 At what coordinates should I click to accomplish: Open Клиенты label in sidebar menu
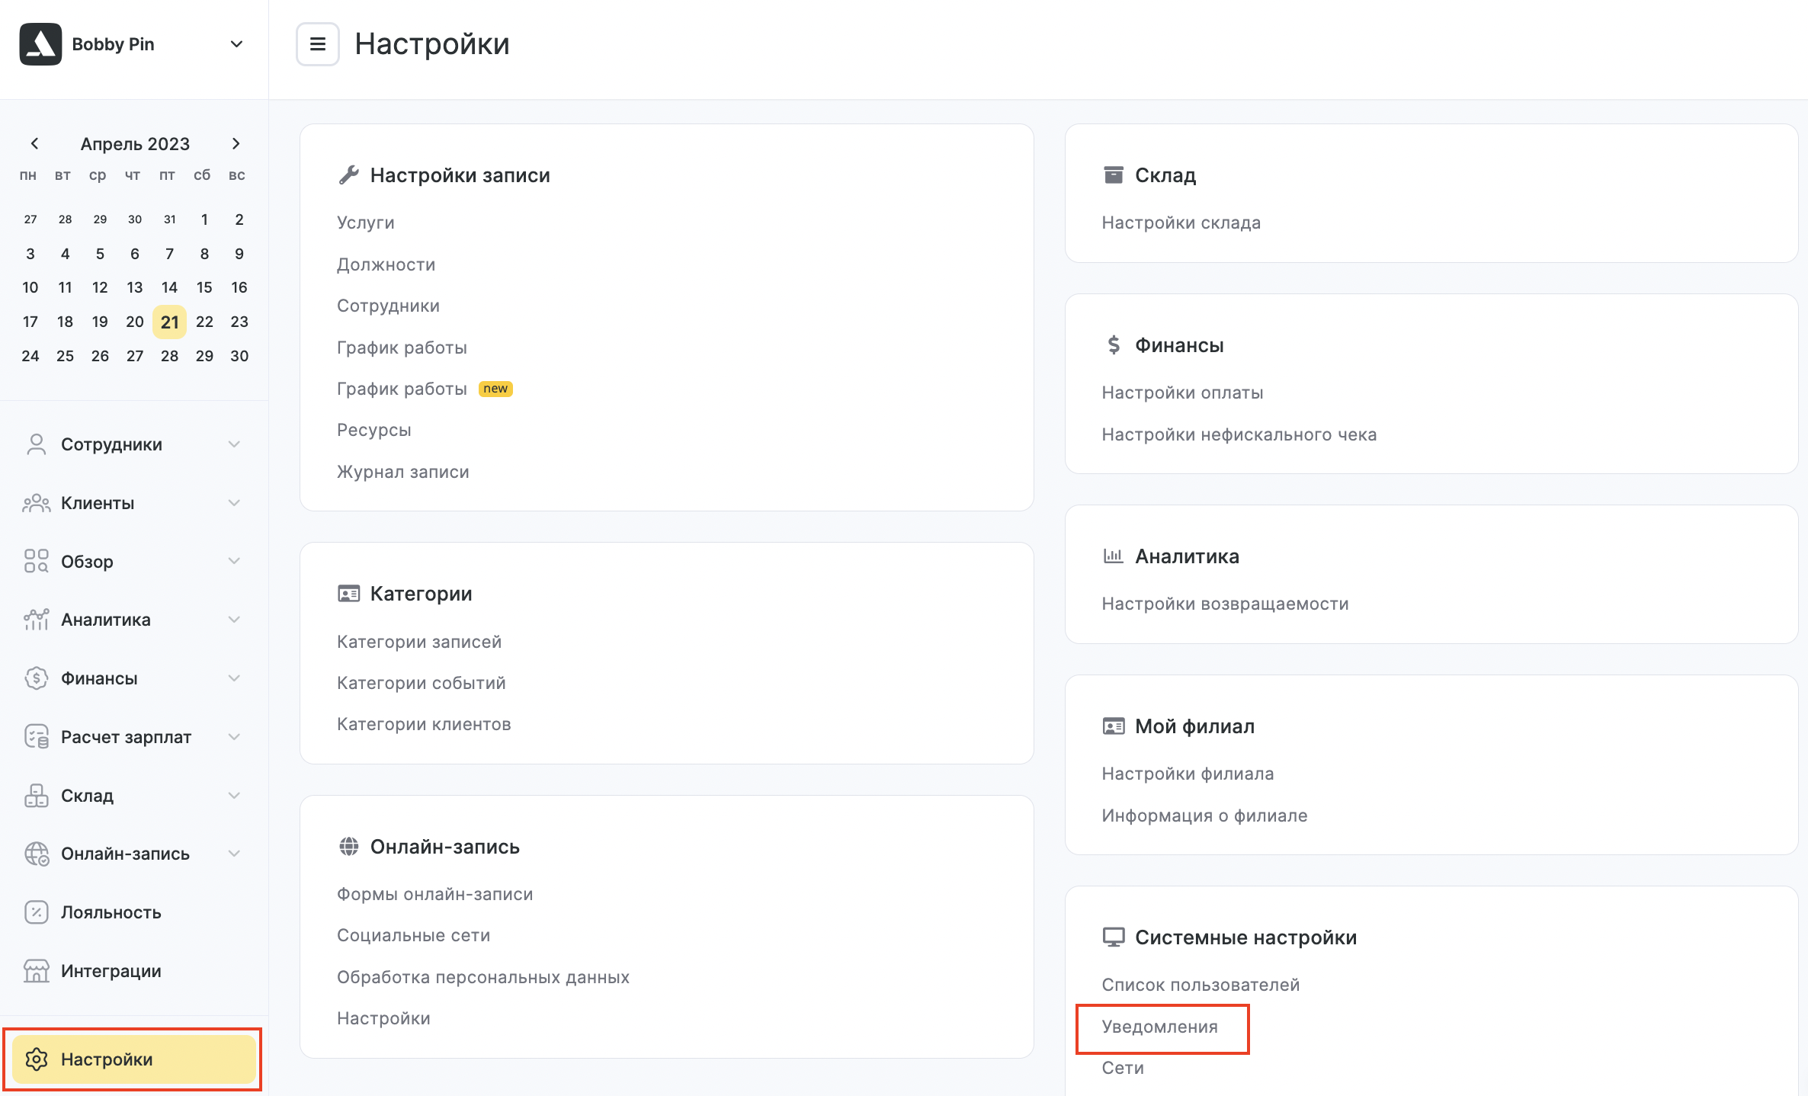pos(98,503)
